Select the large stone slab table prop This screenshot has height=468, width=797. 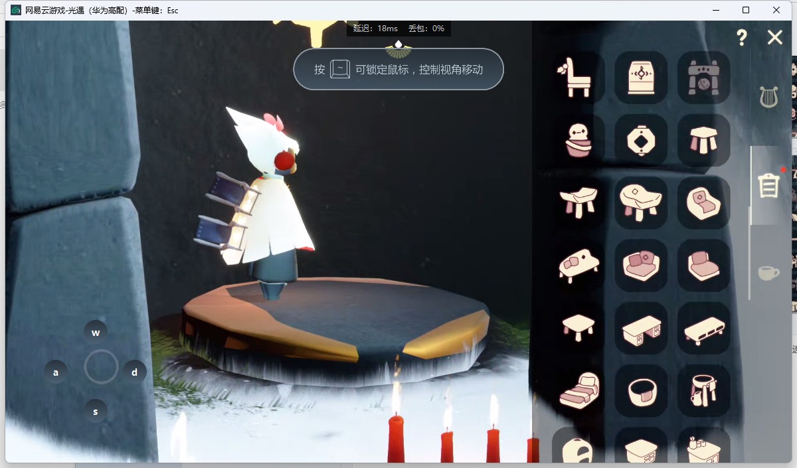click(640, 202)
